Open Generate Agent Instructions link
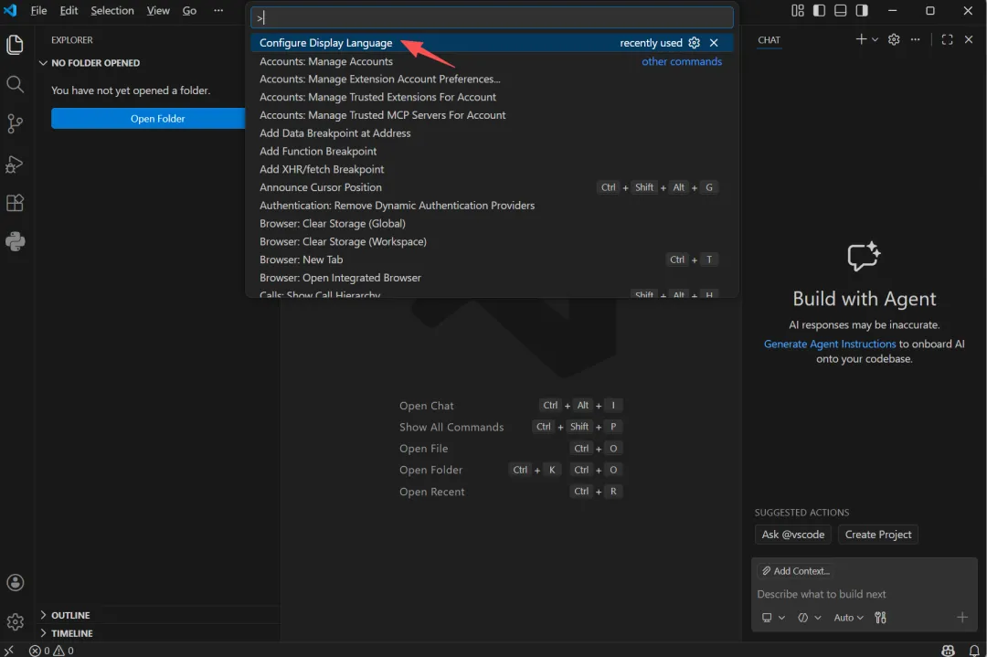Screen dimensions: 987x657 click(x=830, y=344)
